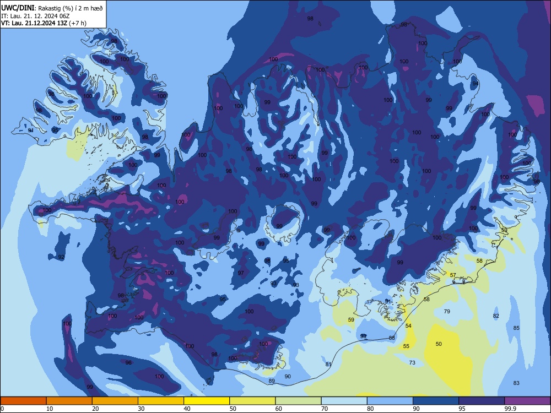
Task: Click the map value '85' on the map
Action: coord(516,328)
